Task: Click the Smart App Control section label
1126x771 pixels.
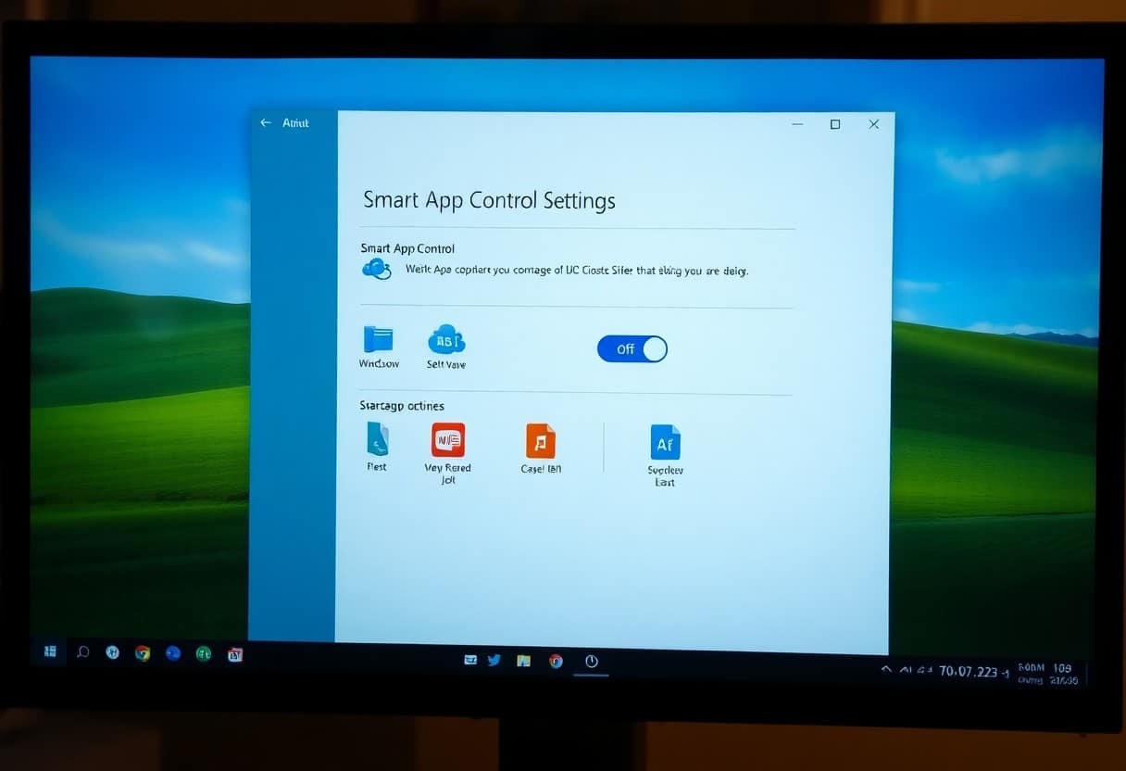Action: click(x=407, y=248)
